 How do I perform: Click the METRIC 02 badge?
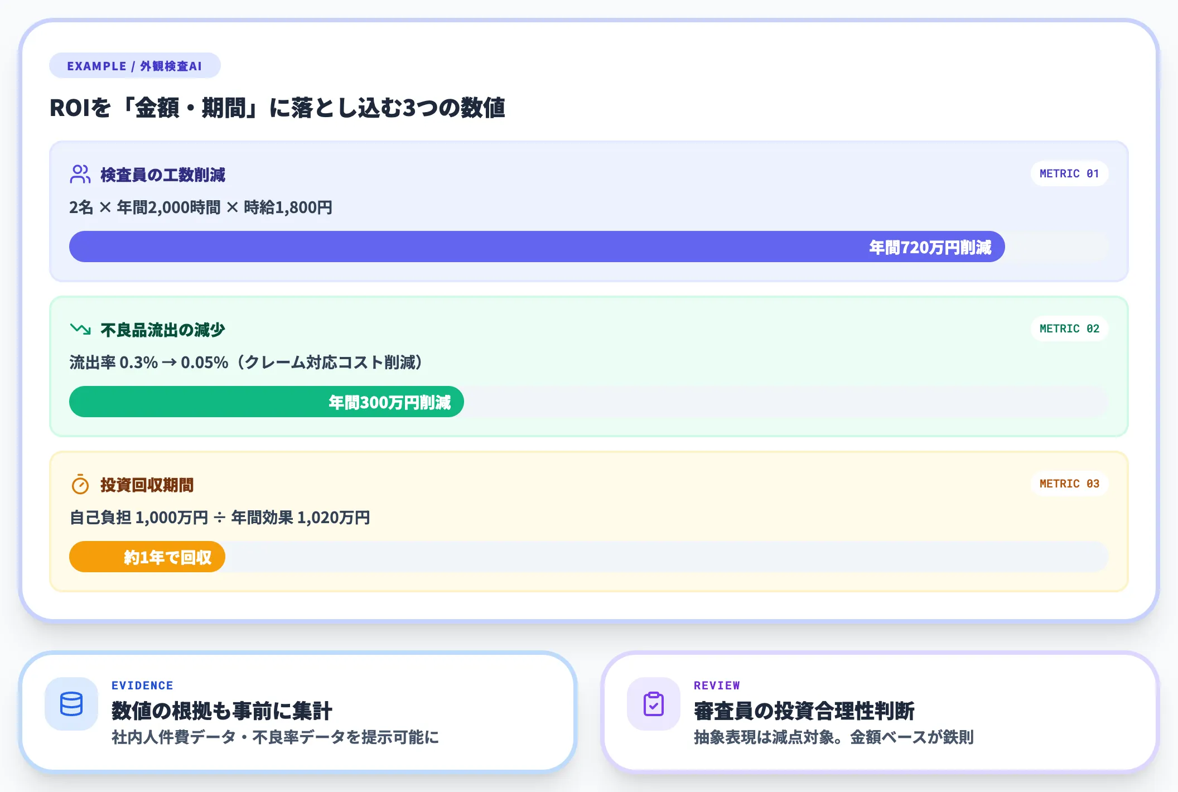pos(1069,329)
